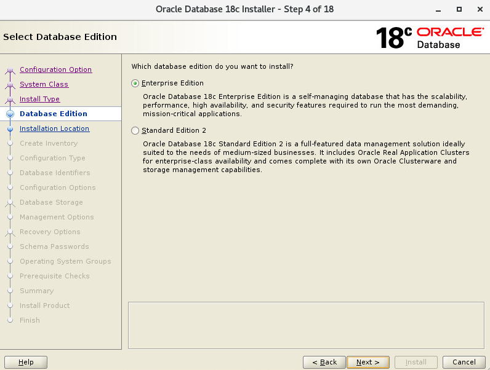Click the Finish step label
Screen dimensions: 490x370
pyautogui.click(x=30, y=320)
